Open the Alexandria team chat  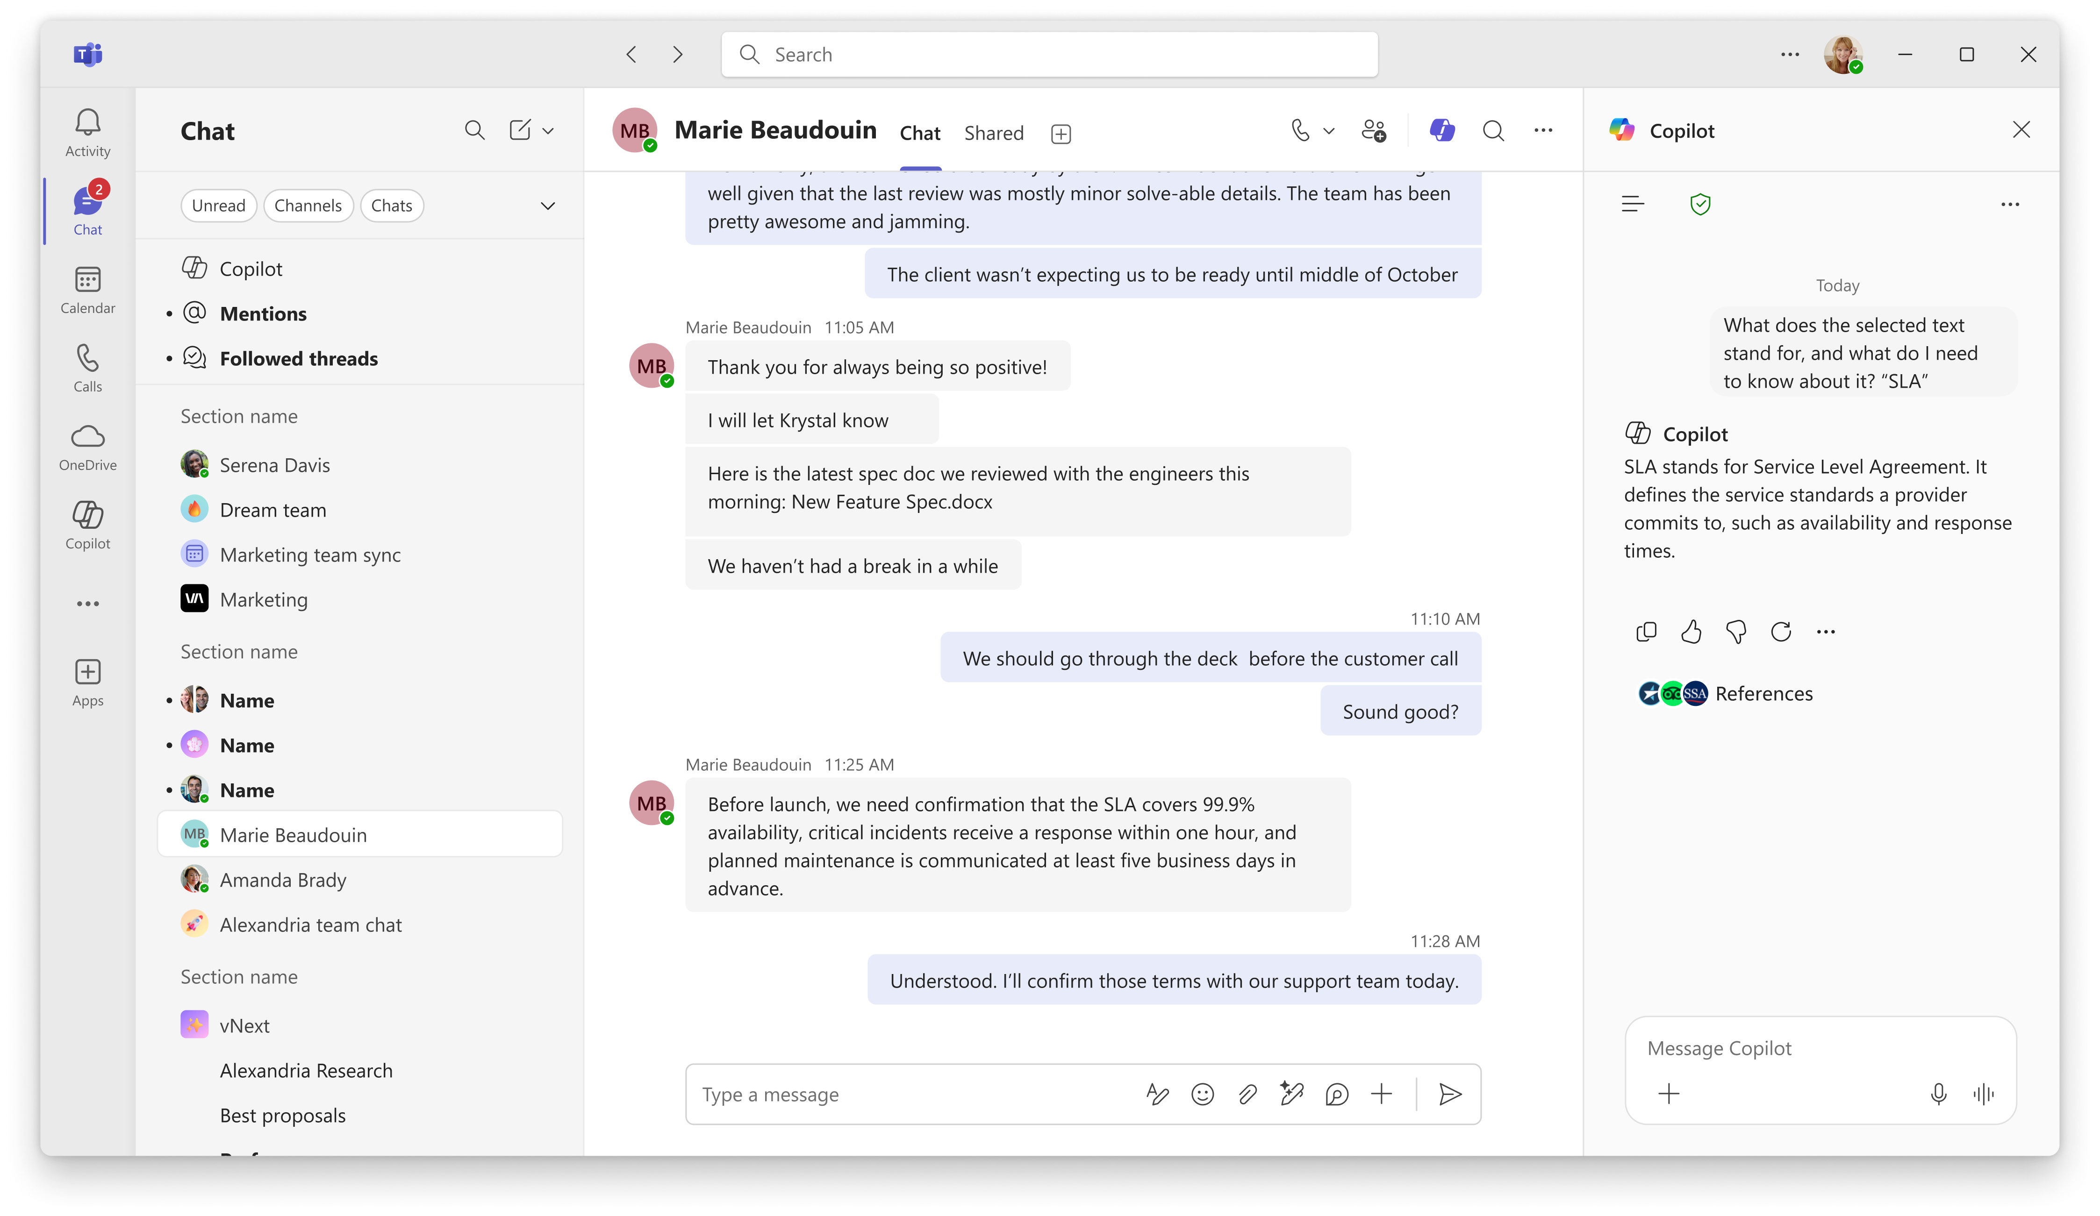(360, 925)
